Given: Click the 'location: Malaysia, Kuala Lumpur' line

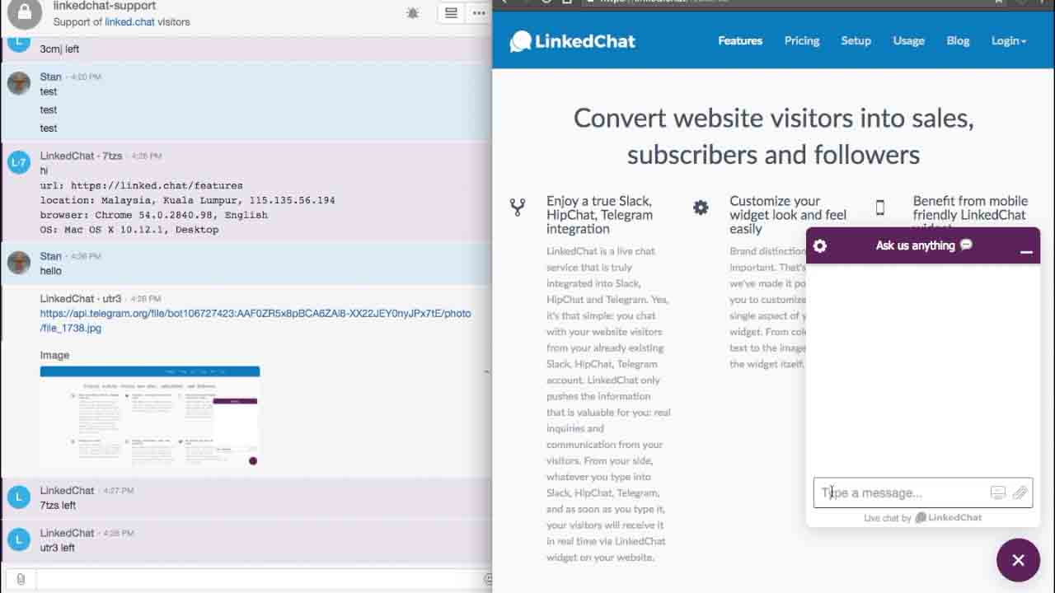Looking at the screenshot, I should [188, 200].
